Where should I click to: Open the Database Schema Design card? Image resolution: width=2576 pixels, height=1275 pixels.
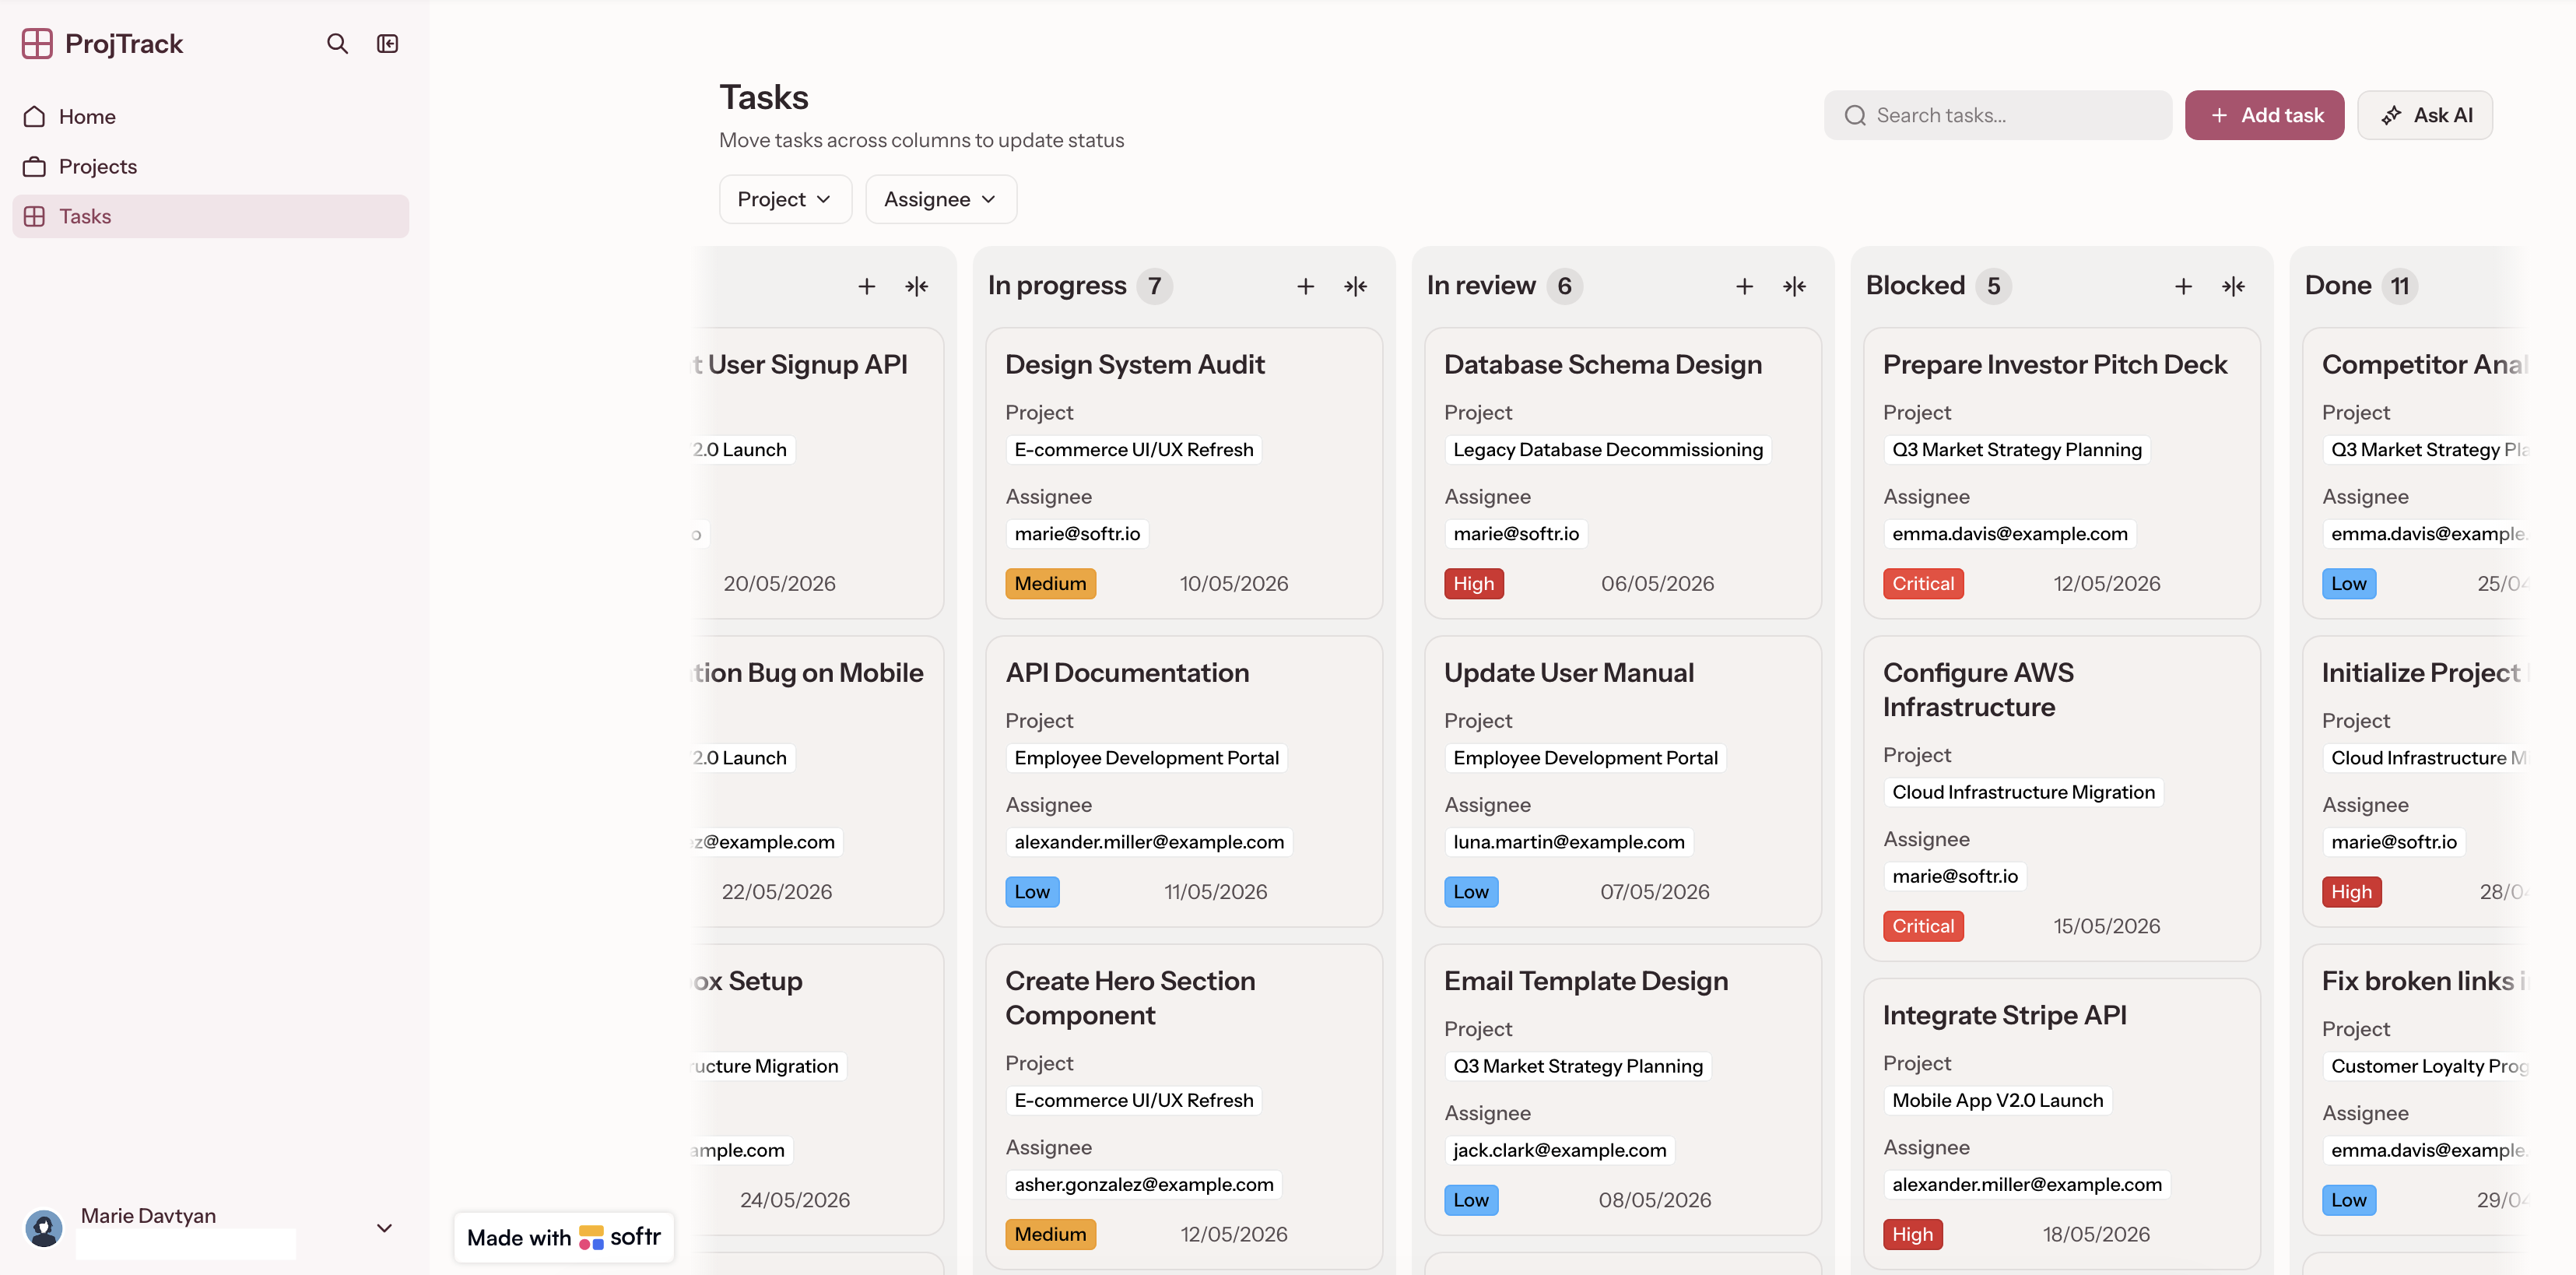point(1622,473)
